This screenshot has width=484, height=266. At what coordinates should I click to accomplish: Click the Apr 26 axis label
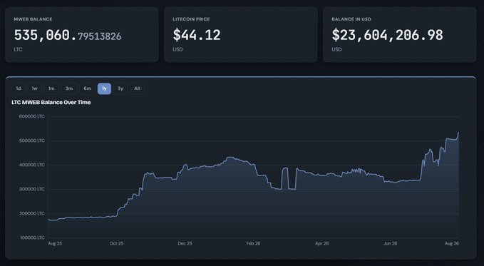tap(321, 243)
